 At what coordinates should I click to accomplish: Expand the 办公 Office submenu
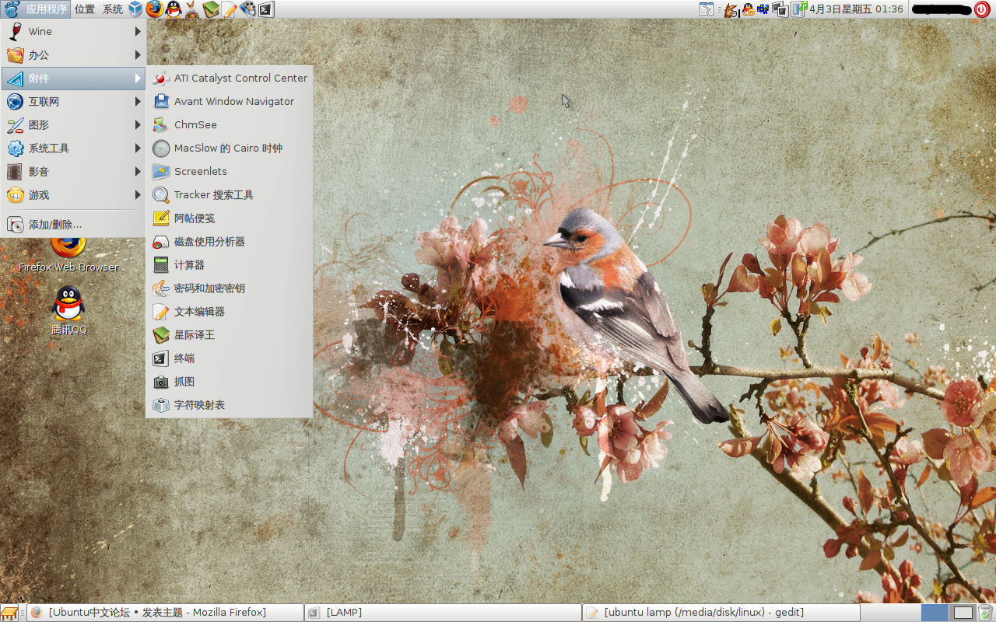pos(73,54)
